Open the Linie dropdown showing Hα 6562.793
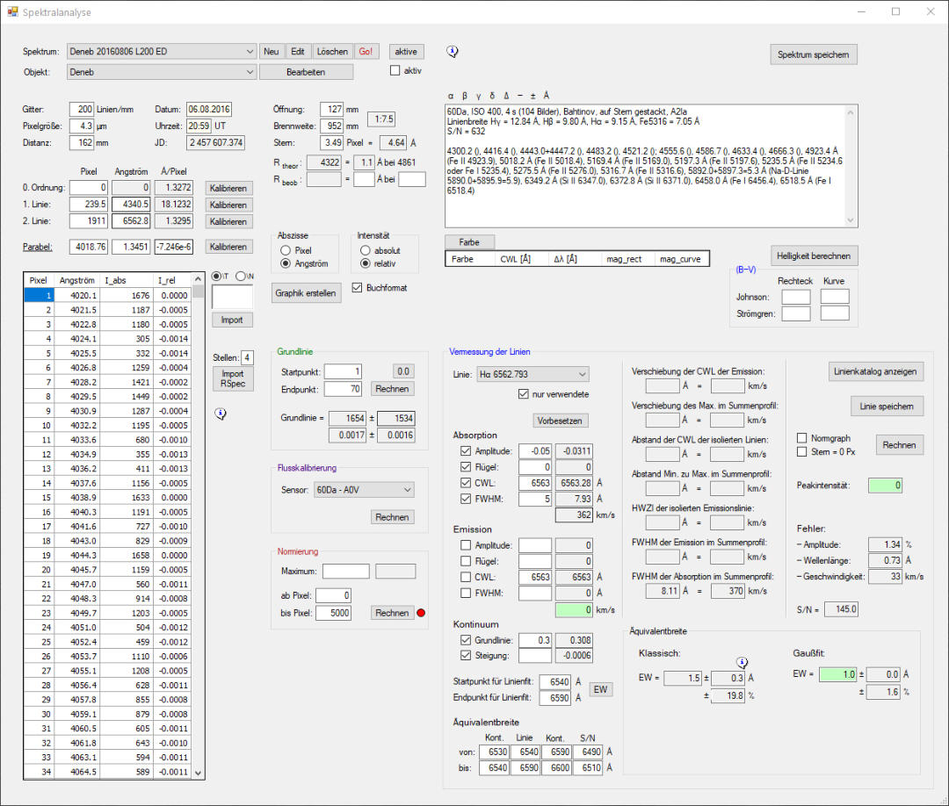 pos(583,374)
